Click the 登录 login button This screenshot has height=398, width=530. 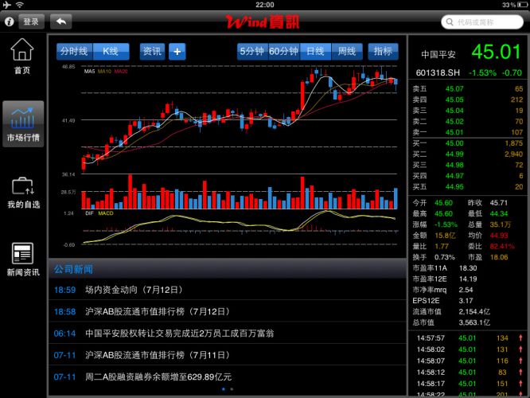point(31,21)
